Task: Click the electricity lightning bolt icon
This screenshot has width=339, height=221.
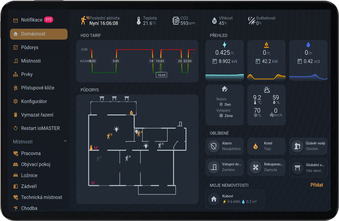Action: [224, 45]
